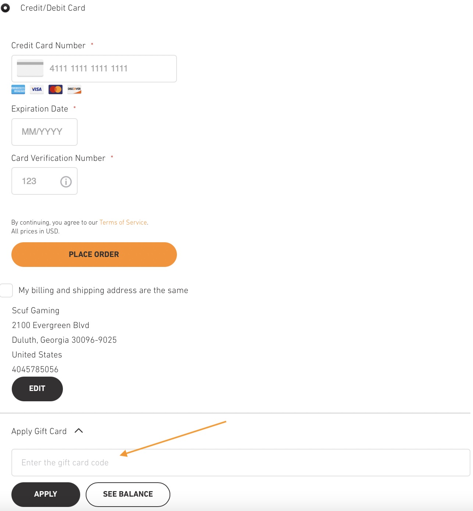Click the Card Verification Number field
The width and height of the screenshot is (473, 511).
click(x=37, y=181)
